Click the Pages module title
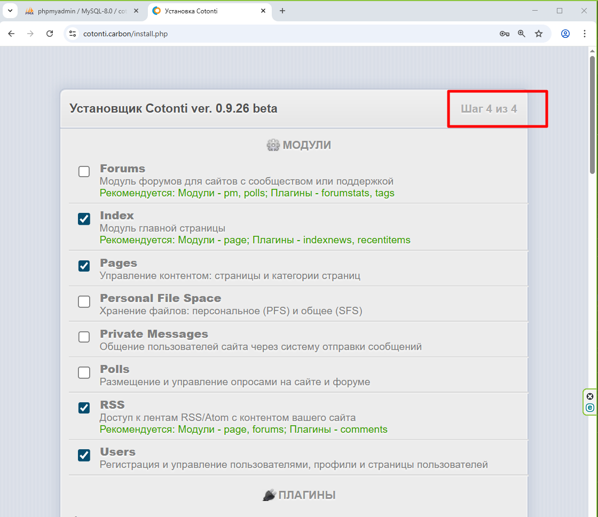The height and width of the screenshot is (517, 598). [x=118, y=263]
